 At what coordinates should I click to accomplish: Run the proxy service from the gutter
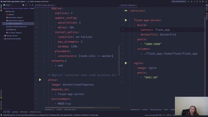[x=40, y=80]
